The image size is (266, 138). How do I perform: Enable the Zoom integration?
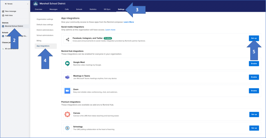click(x=254, y=91)
